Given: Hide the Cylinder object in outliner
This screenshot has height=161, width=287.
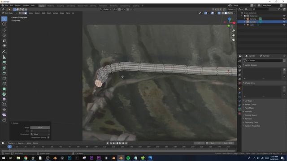Looking at the screenshot, I should [284, 22].
